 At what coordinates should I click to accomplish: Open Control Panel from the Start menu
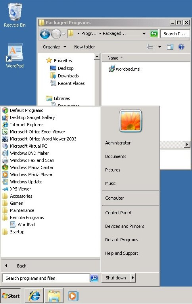[118, 213]
